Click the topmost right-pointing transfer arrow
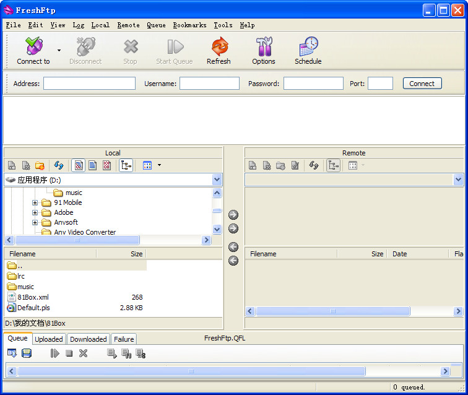The width and height of the screenshot is (468, 395). pos(233,215)
